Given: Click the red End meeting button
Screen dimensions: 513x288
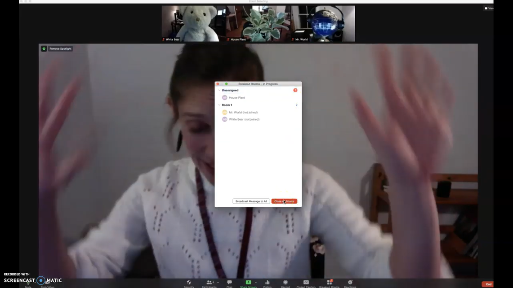Looking at the screenshot, I should click(488, 284).
